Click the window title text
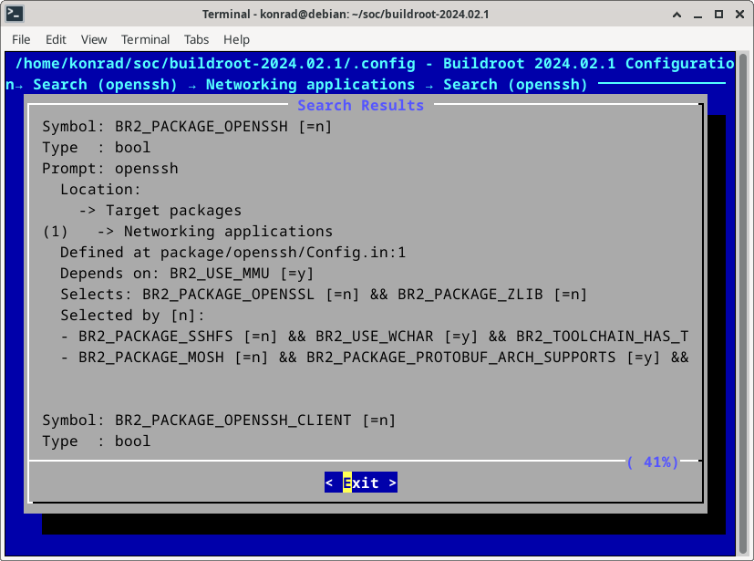 [x=346, y=15]
